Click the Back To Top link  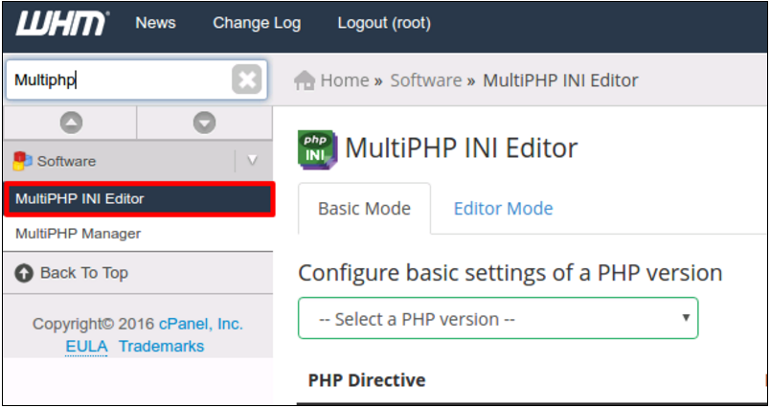pyautogui.click(x=84, y=273)
